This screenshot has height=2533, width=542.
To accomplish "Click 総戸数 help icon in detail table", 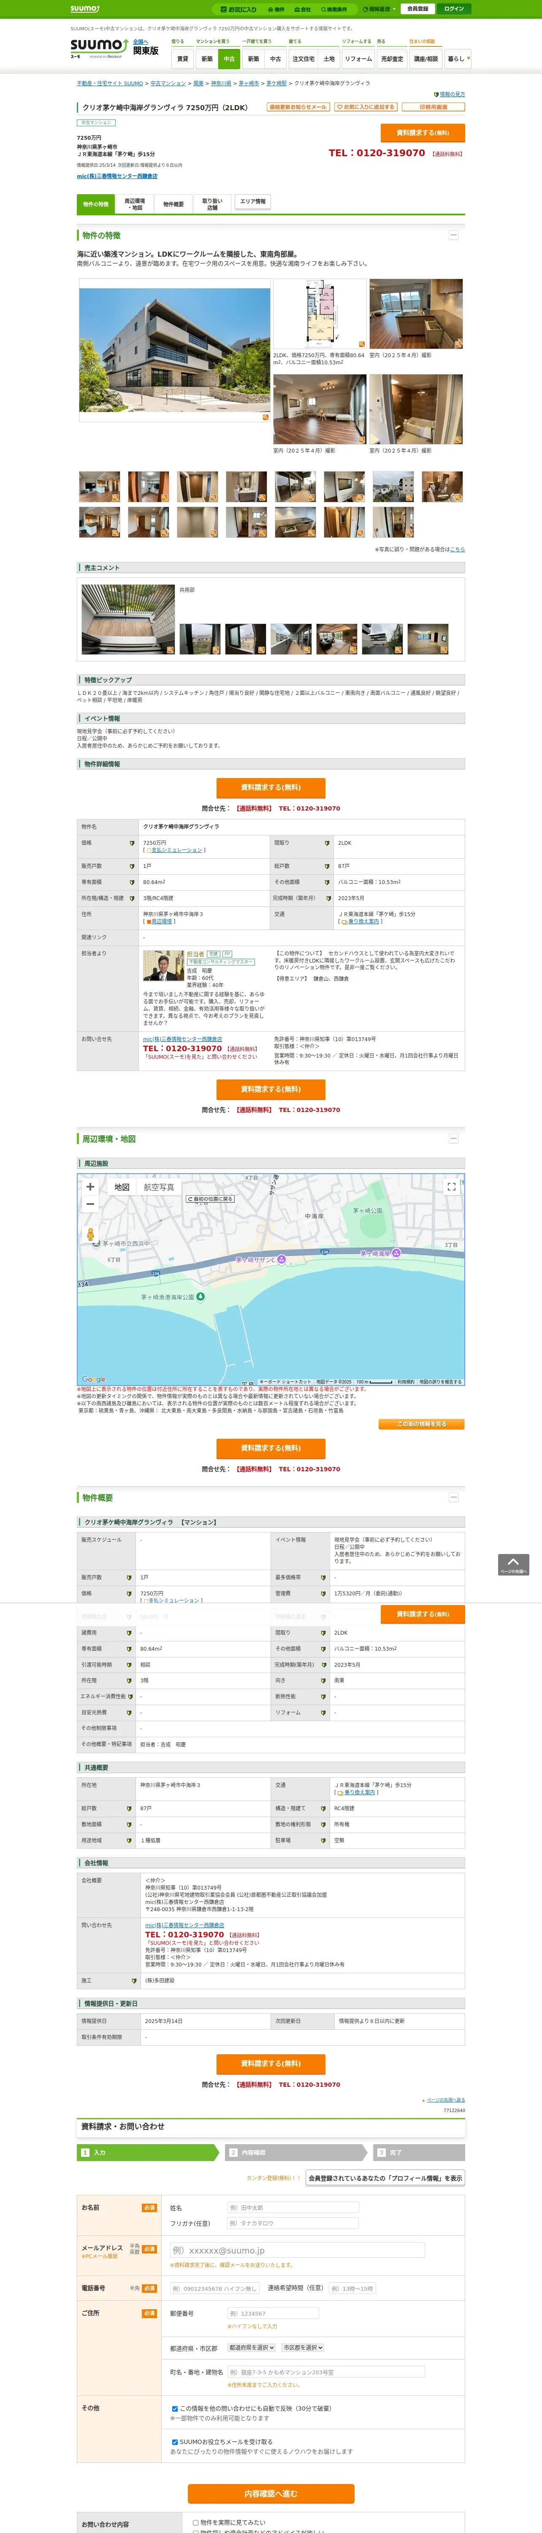I will (x=328, y=866).
